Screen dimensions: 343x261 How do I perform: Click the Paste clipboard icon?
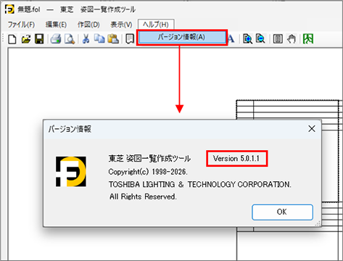(x=113, y=39)
